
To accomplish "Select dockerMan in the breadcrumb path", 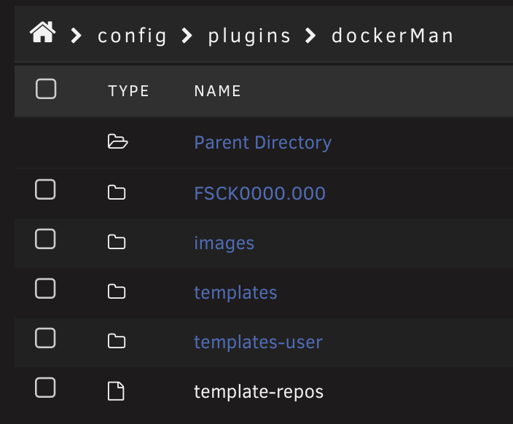I will click(392, 35).
